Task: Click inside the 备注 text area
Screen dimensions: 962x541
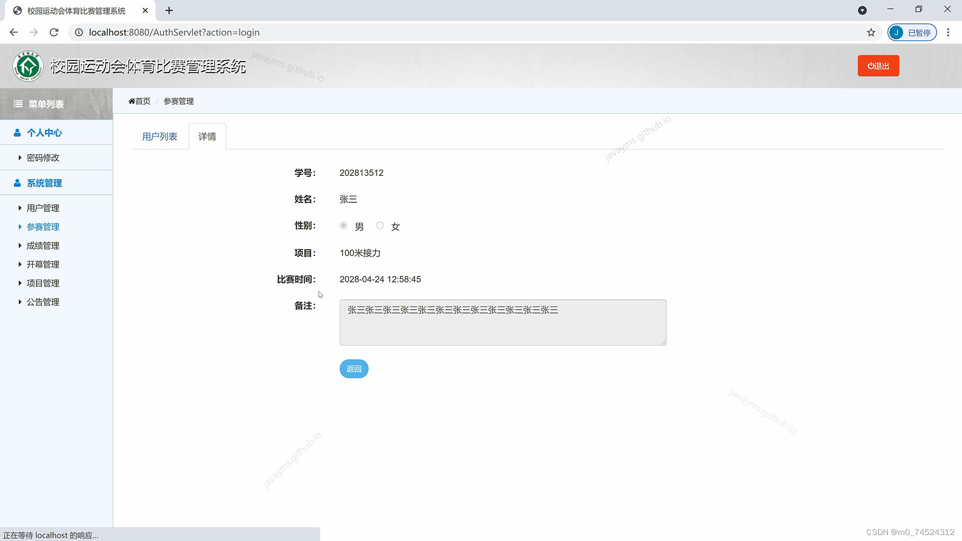Action: tap(503, 323)
